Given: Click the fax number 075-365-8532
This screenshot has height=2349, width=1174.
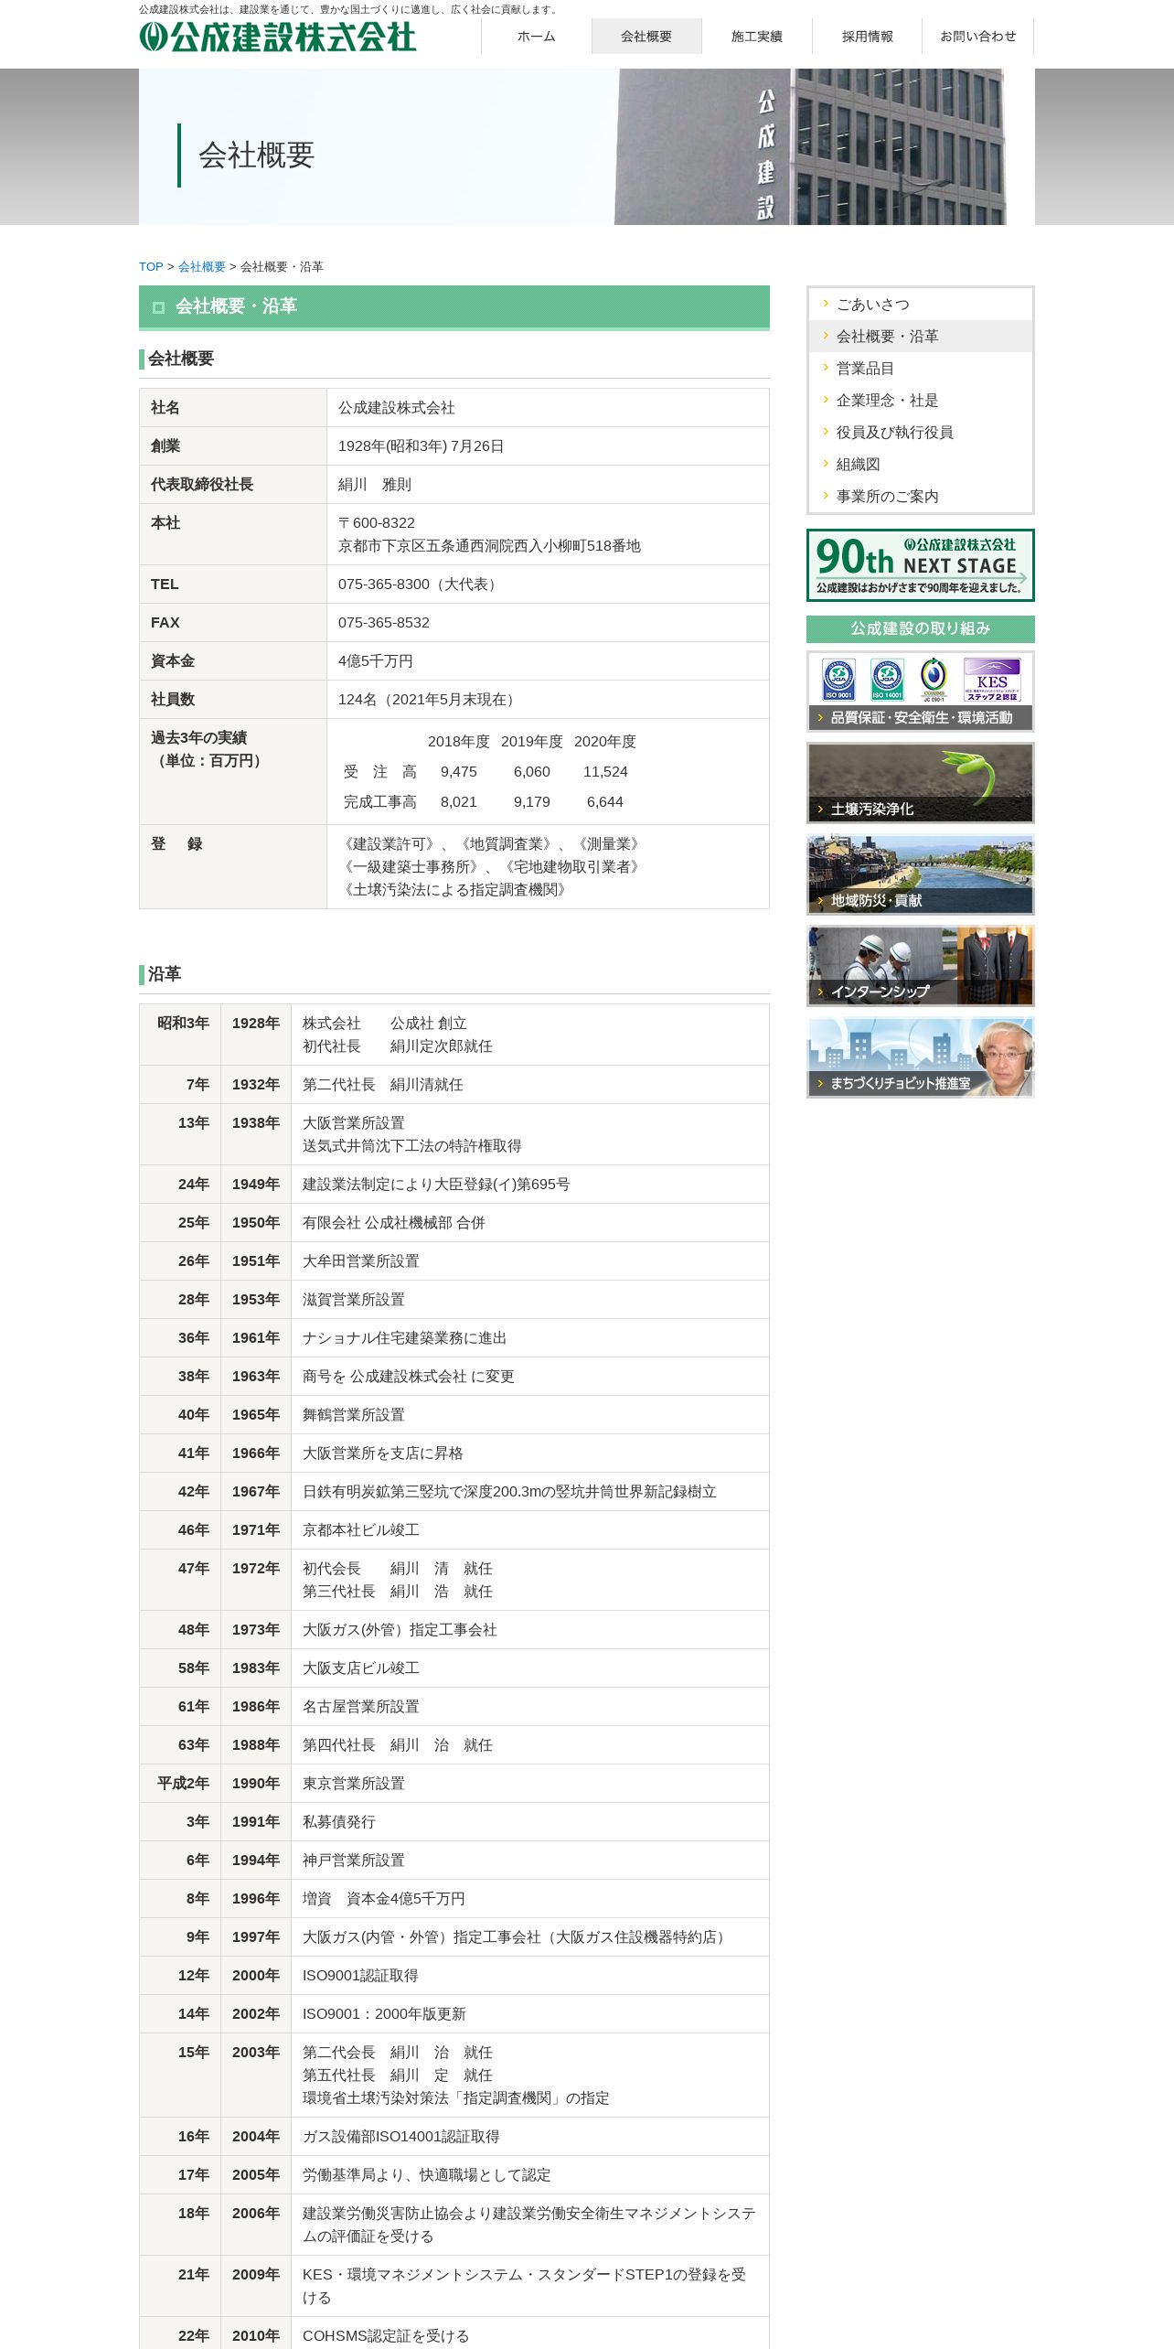Looking at the screenshot, I should [x=384, y=623].
